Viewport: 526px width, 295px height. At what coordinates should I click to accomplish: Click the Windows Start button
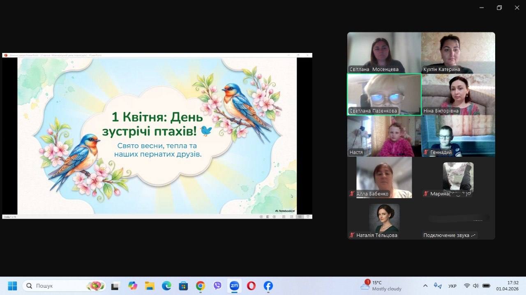12,286
